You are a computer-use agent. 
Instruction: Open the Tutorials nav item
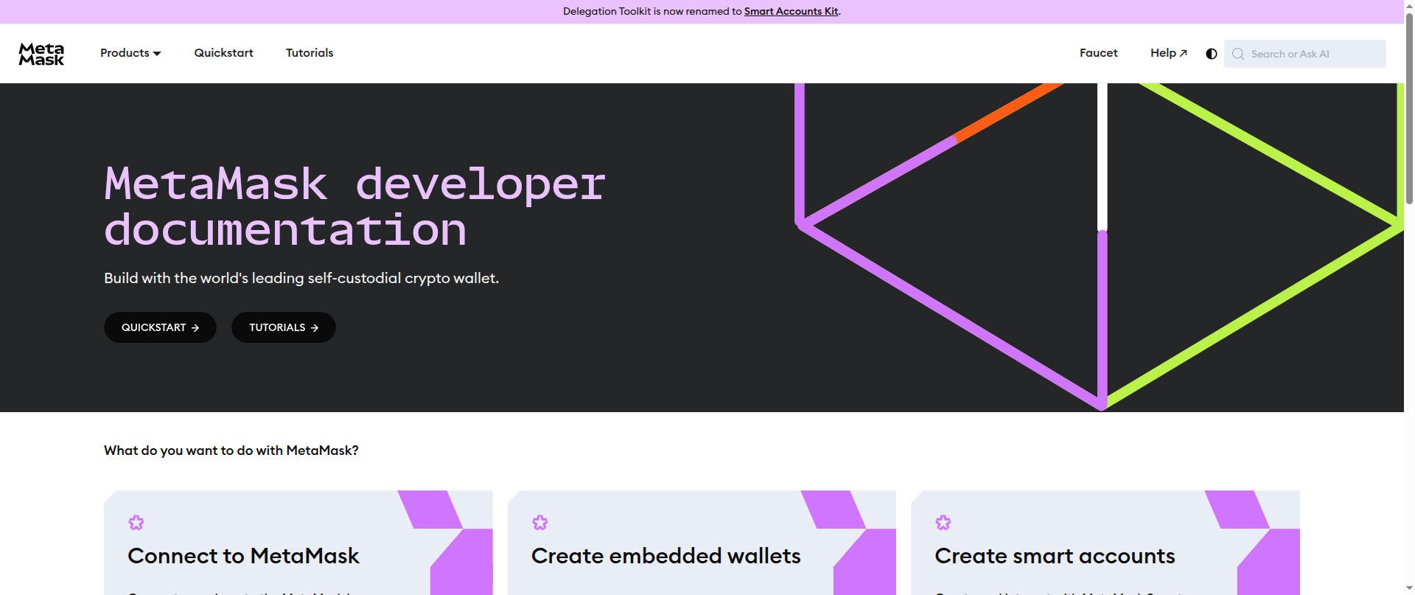click(310, 53)
